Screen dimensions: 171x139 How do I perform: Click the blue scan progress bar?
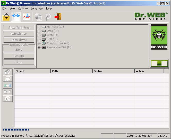tap(86, 129)
